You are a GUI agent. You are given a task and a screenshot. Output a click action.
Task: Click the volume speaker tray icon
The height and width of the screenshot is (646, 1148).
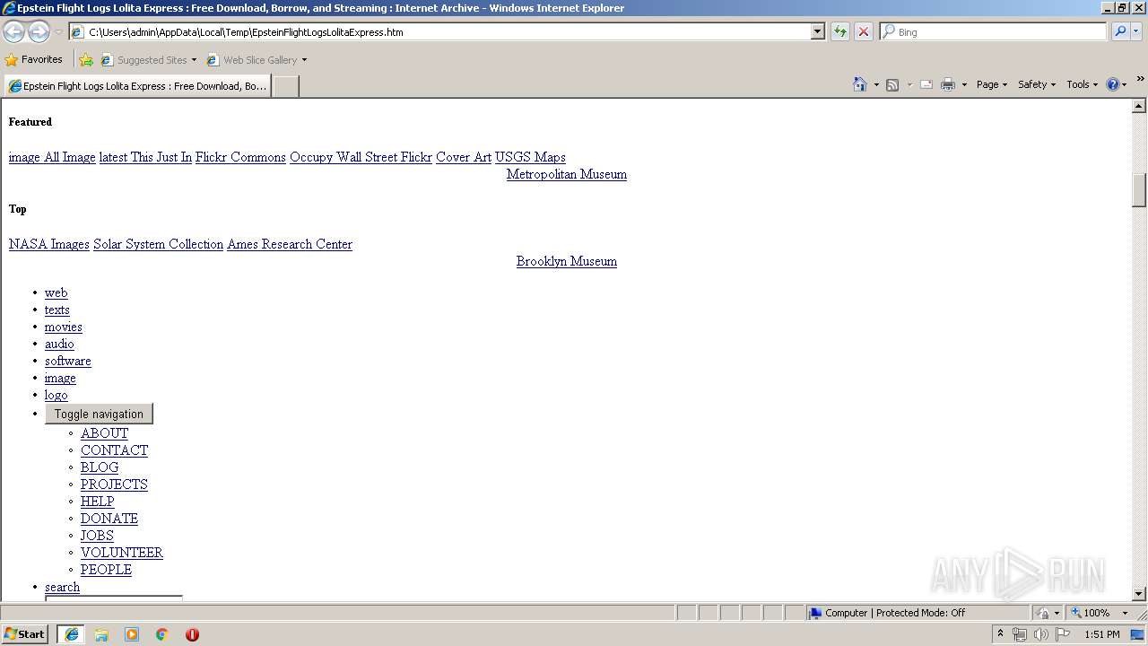1040,634
